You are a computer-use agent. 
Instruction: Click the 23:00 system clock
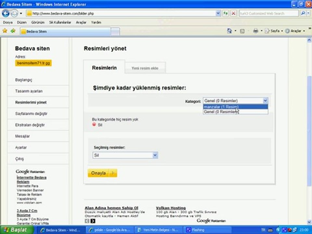click(x=304, y=230)
